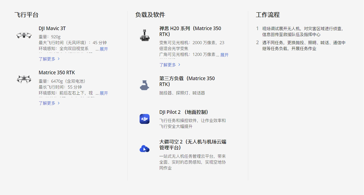Click the 工作流程 section heading
The height and width of the screenshot is (195, 364).
(x=268, y=15)
